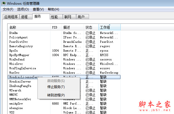Click PID 6880 in wmiApSrv row
Viewport: 174px width, 114px height.
point(55,104)
